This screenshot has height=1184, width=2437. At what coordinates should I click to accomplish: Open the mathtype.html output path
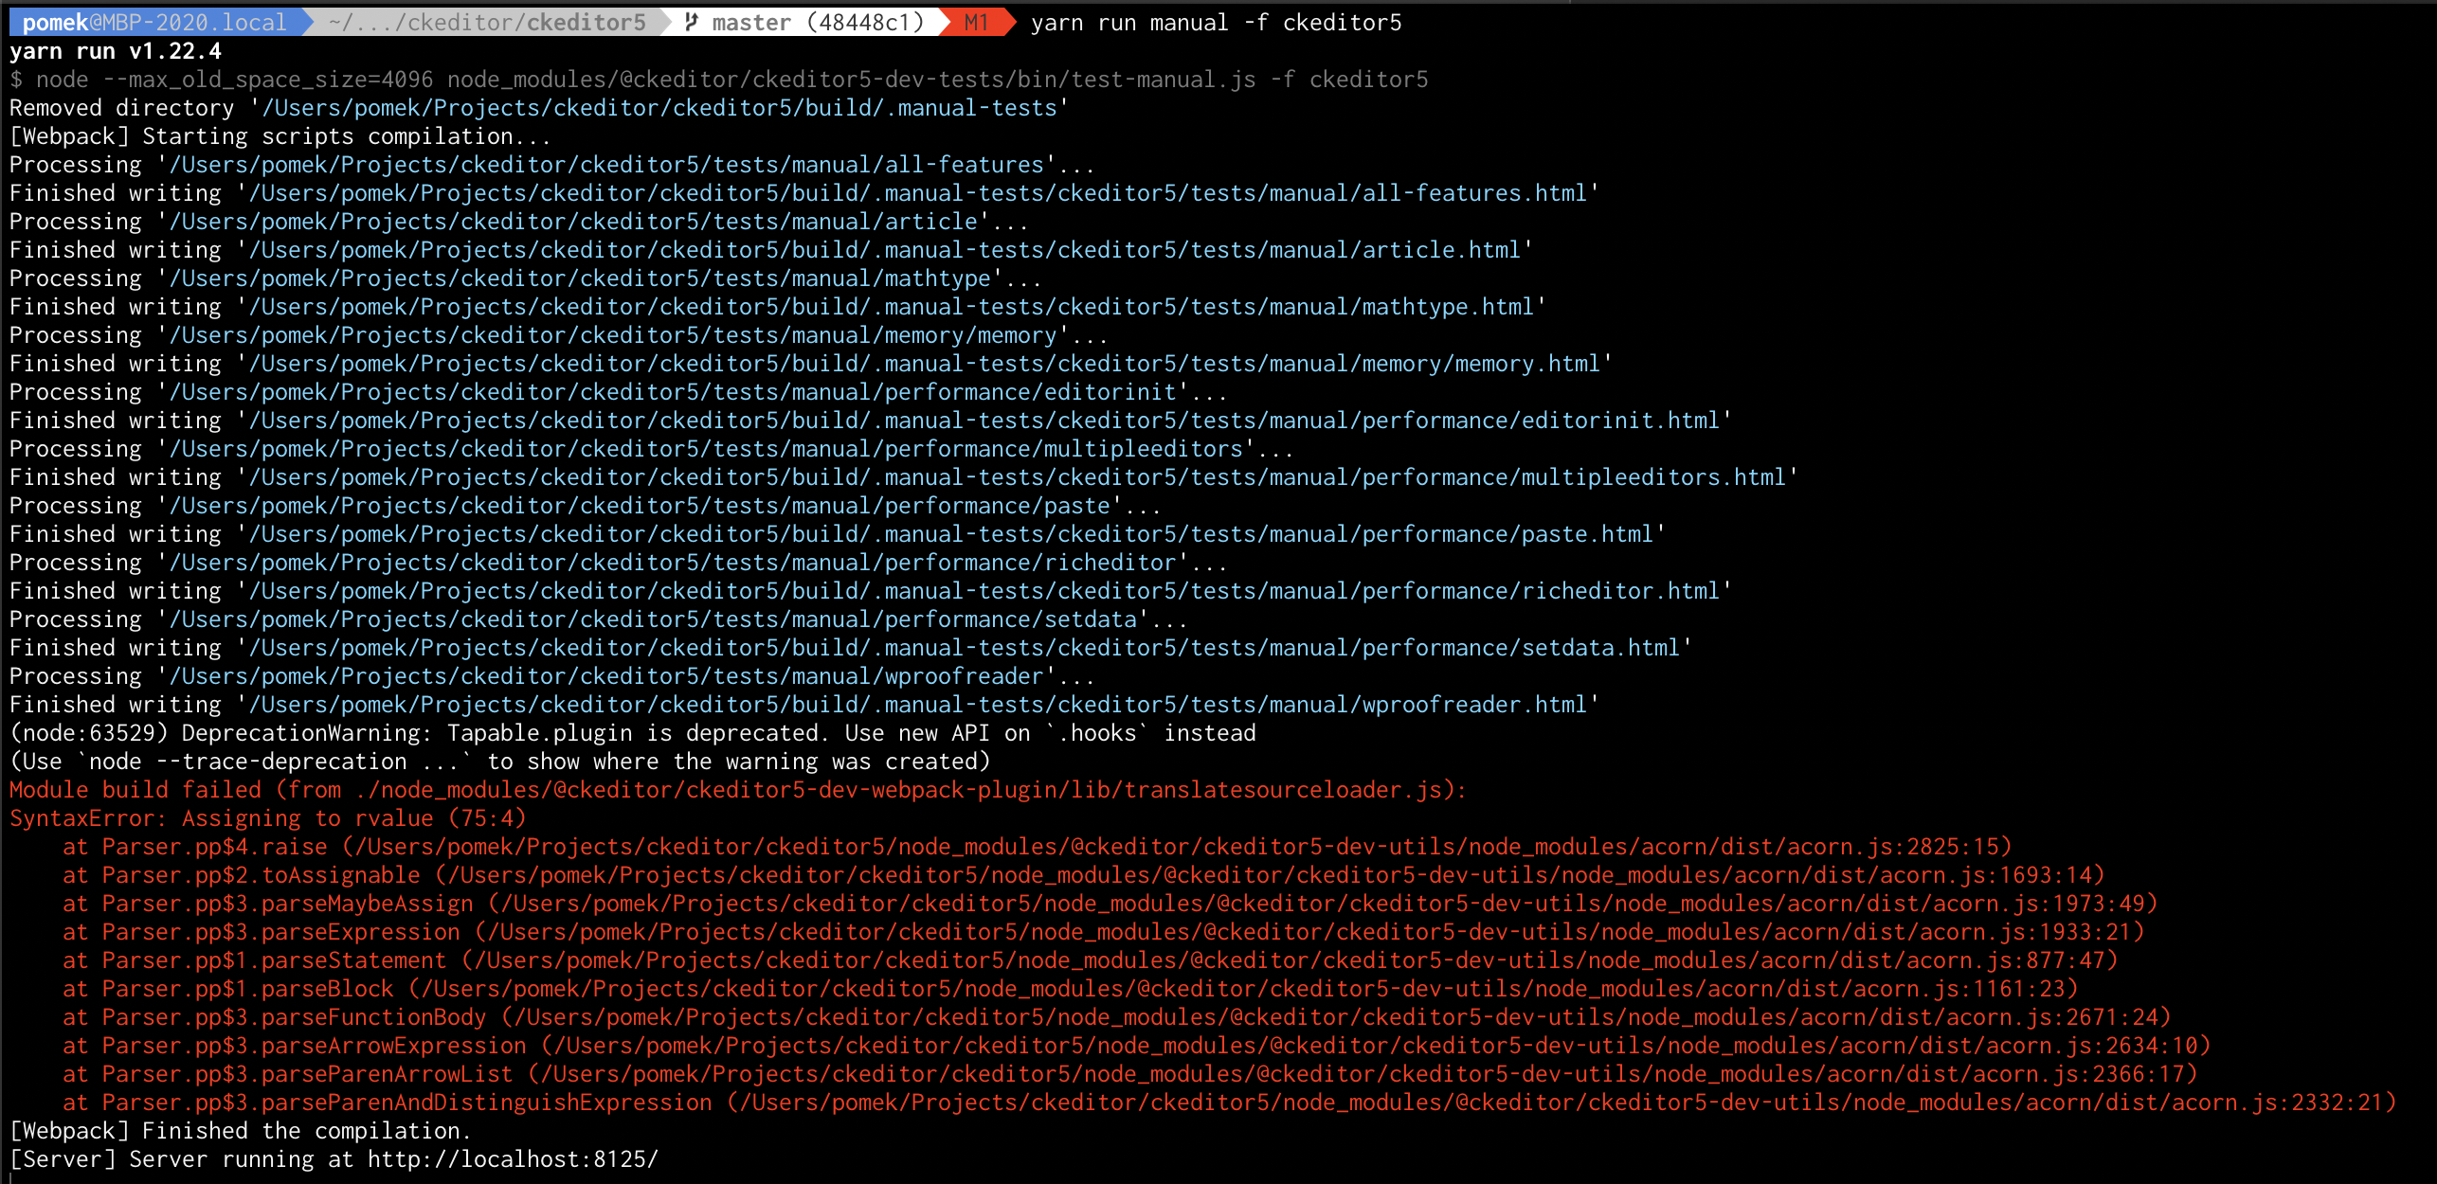892,306
